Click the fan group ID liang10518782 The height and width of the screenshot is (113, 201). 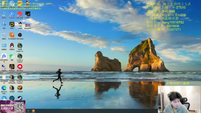pos(173,22)
